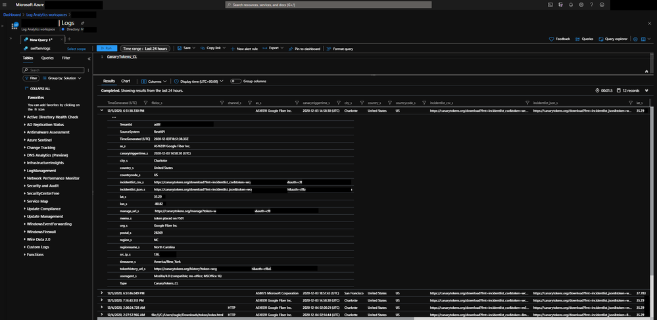The width and height of the screenshot is (657, 320).
Task: Click the filter icon on the TimeGenerated column
Action: pyautogui.click(x=145, y=103)
